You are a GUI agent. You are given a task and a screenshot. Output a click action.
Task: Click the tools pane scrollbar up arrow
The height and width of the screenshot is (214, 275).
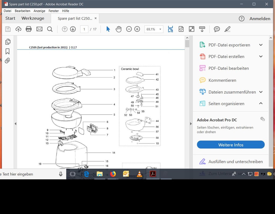click(271, 38)
